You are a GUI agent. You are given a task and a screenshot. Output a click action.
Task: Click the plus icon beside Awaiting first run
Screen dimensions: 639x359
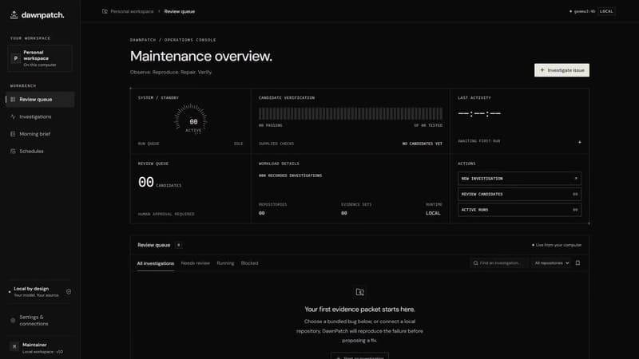pos(580,142)
